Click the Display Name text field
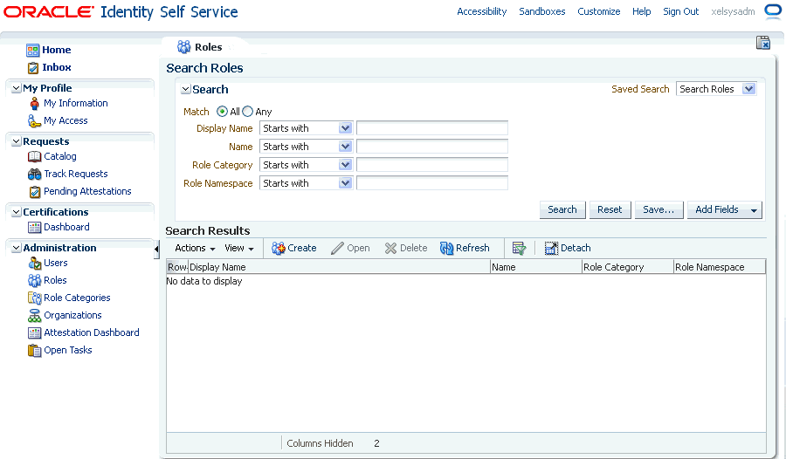This screenshot has height=459, width=786. pos(432,128)
